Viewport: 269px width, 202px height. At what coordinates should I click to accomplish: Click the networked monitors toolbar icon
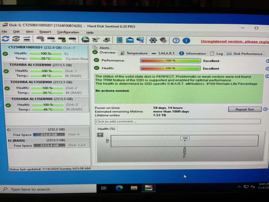pos(140,40)
